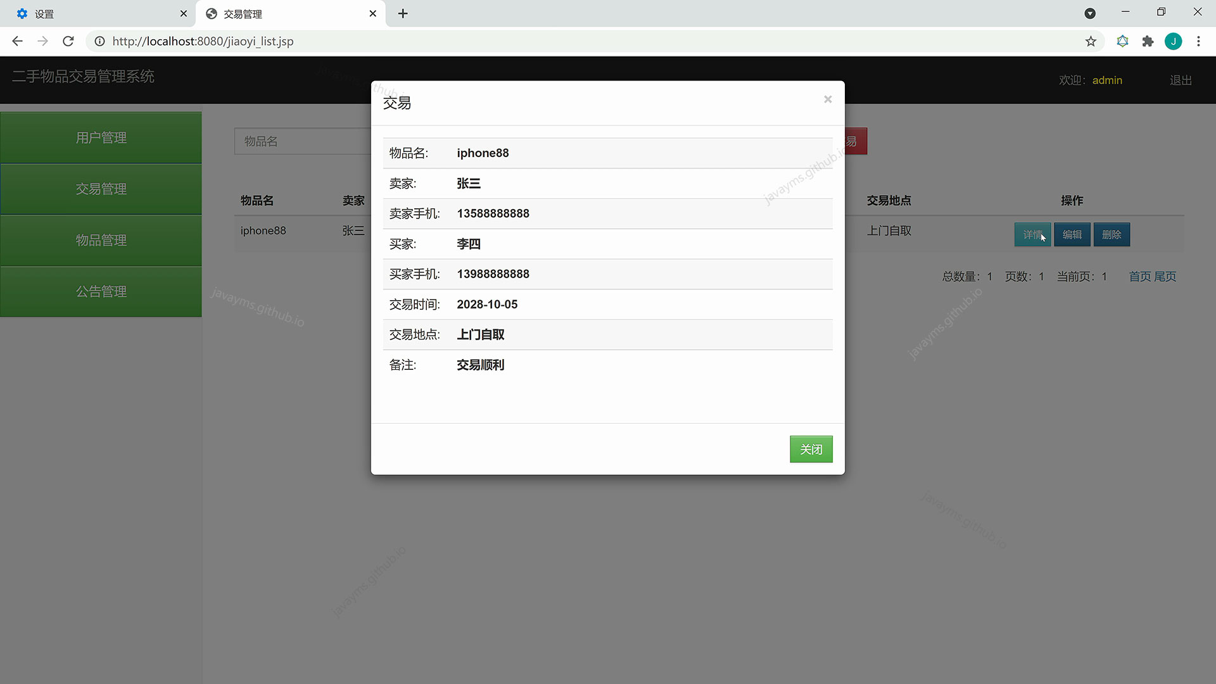Open 用户管理 in the sidebar
1216x684 pixels.
pyautogui.click(x=101, y=137)
